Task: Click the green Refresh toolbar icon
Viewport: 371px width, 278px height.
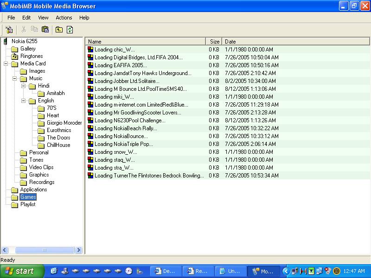Action: coord(70,30)
